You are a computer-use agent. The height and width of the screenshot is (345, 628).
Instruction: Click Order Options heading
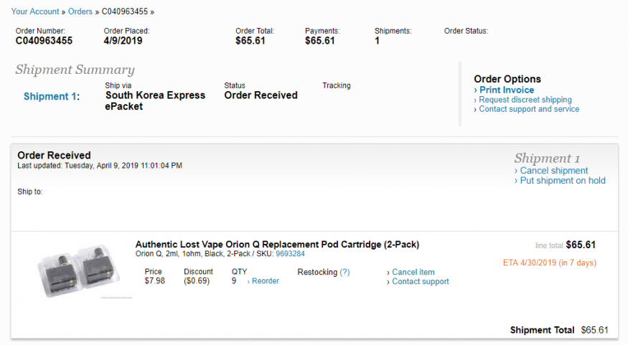[507, 79]
